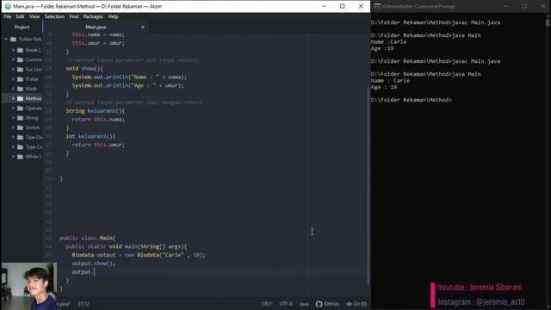Expand the Method folder chevron

[13, 98]
